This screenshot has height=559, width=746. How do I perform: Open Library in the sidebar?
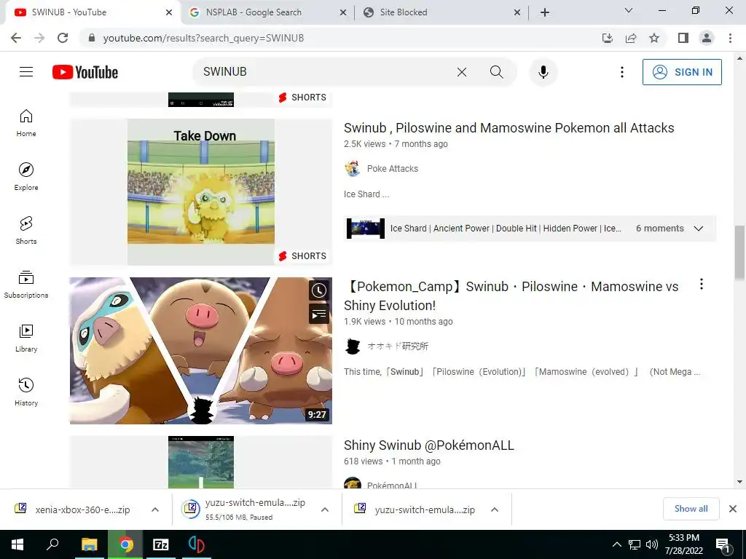point(26,338)
